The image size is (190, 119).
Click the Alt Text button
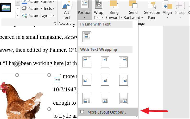click(x=67, y=10)
